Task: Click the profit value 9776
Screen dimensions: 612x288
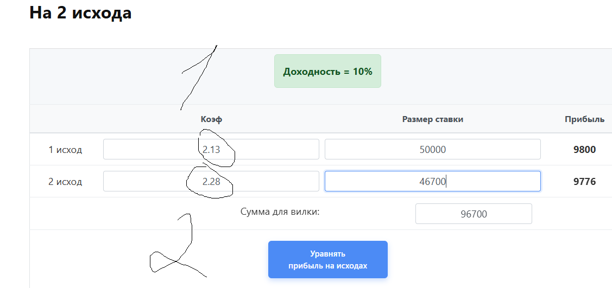Action: [584, 182]
